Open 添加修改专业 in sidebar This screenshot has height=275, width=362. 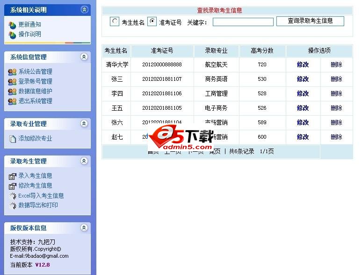point(36,138)
